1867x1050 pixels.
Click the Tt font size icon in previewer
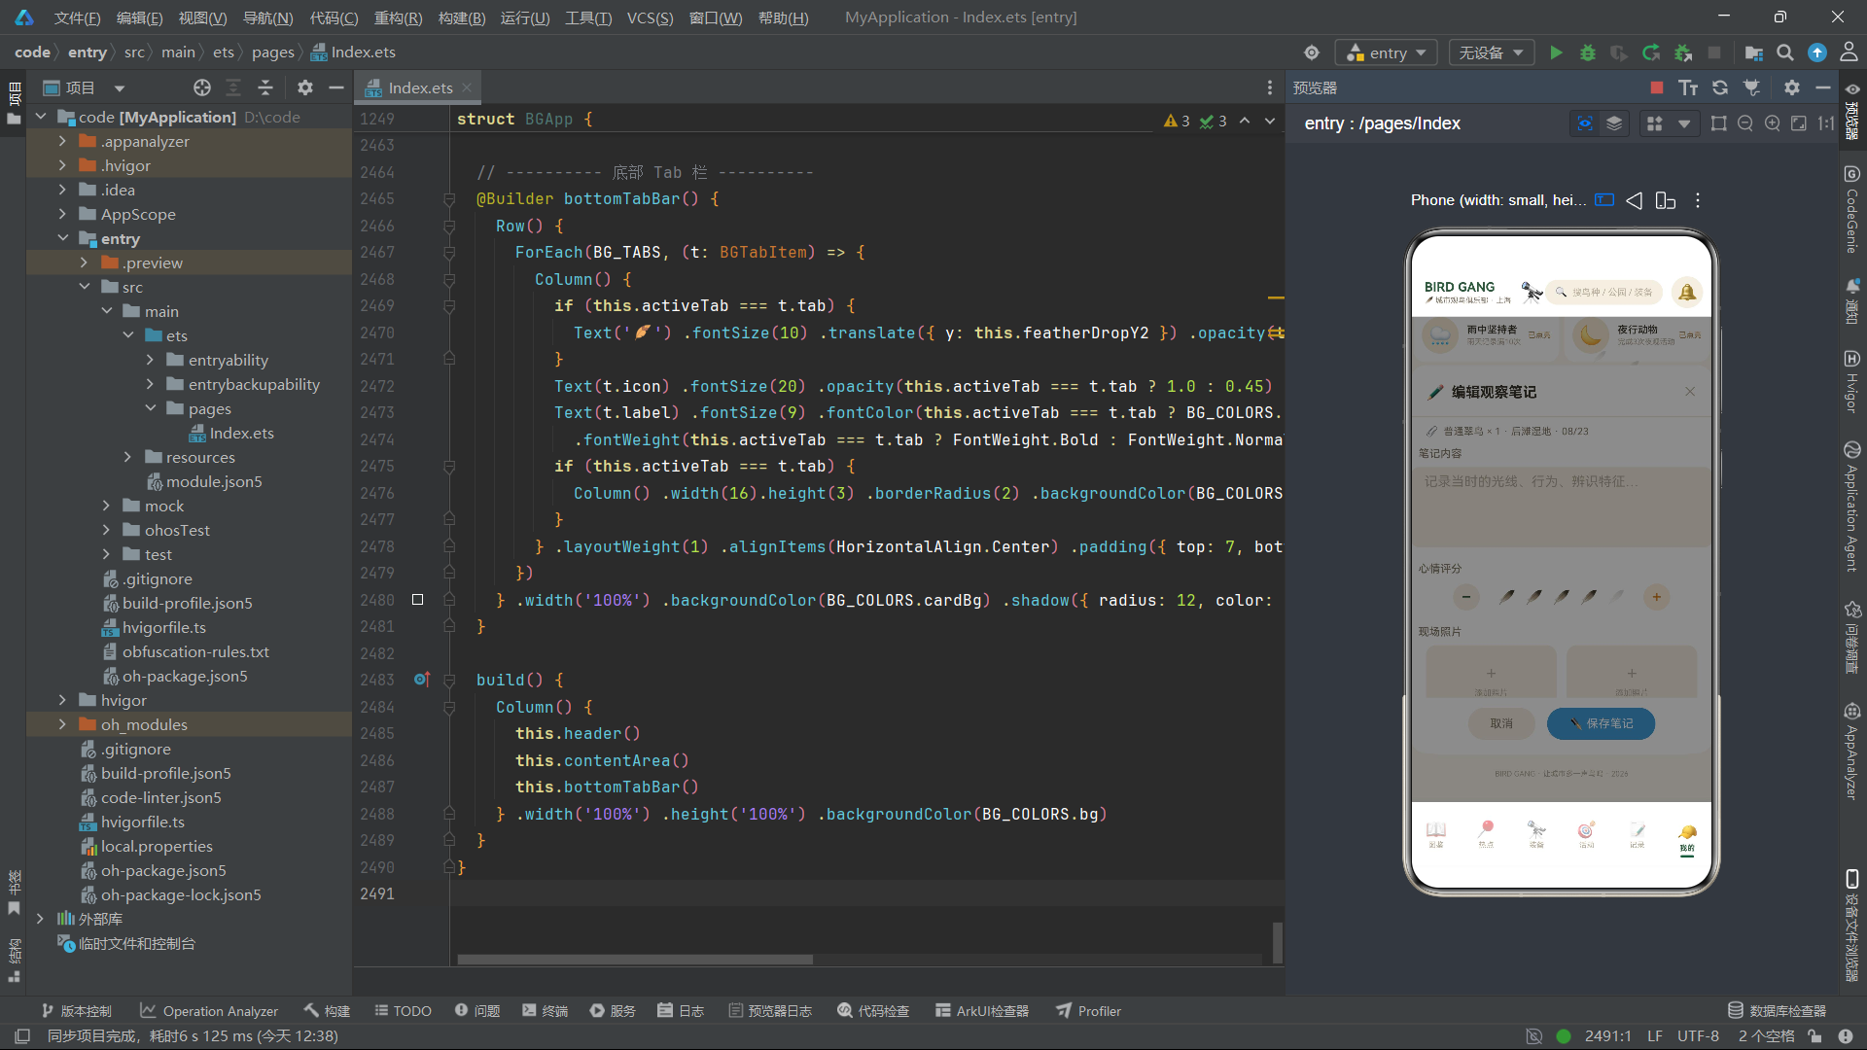1688,87
